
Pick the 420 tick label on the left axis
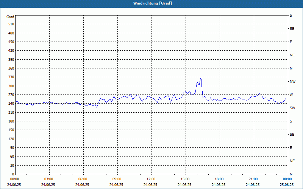click(11, 51)
